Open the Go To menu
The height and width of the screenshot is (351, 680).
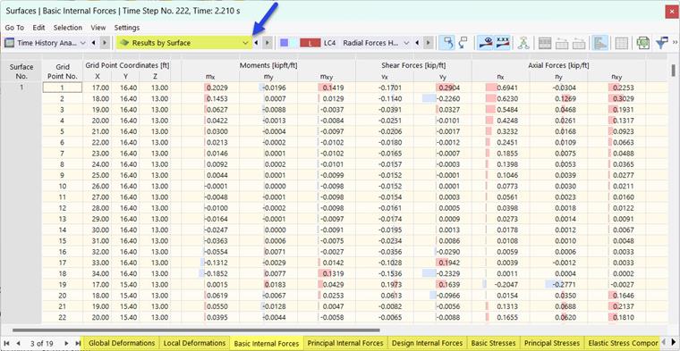coord(14,28)
